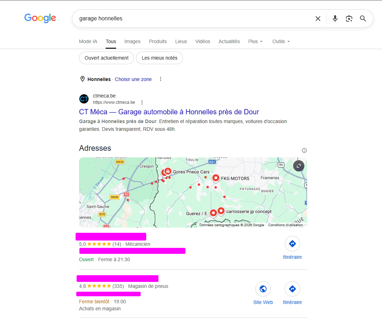382x318 pixels.
Task: Apply the Ouvert actuellement filter chip
Action: click(106, 58)
